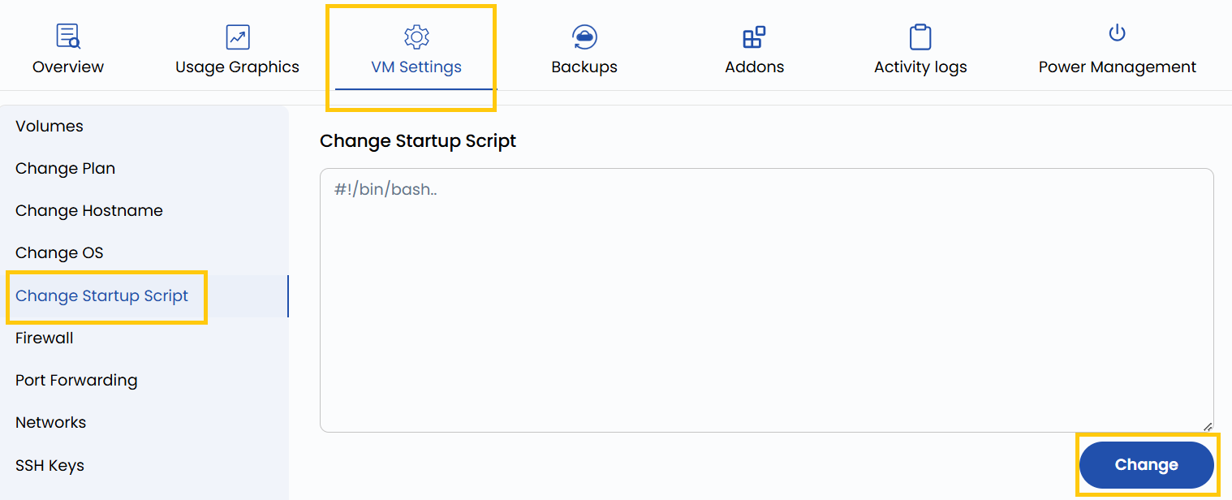Select Port Forwarding in the sidebar
Viewport: 1232px width, 500px height.
tap(75, 380)
